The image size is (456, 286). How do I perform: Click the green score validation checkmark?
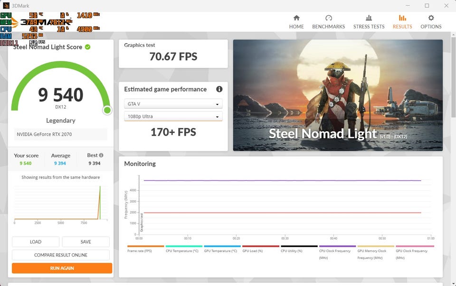point(87,47)
